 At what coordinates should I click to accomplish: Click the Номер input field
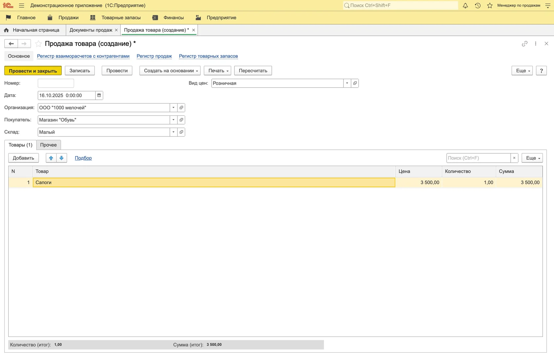pyautogui.click(x=56, y=83)
